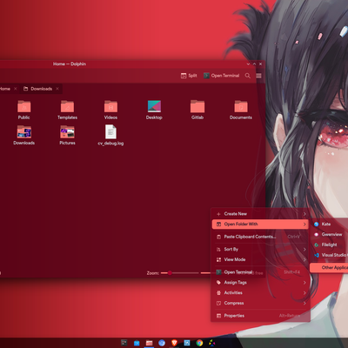Image resolution: width=348 pixels, height=348 pixels.
Task: Open folder with Visual Studio Code
Action: click(330, 255)
